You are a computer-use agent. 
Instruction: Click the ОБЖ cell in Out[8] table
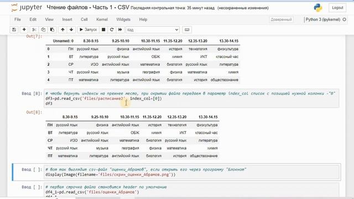135,133
